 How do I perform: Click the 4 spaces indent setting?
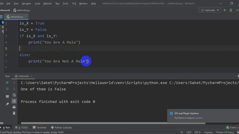(x=208, y=133)
